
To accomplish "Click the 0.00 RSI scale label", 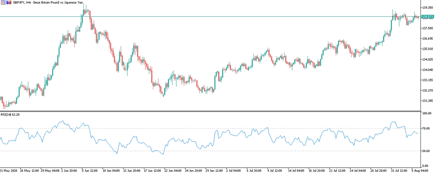I will click(426, 165).
